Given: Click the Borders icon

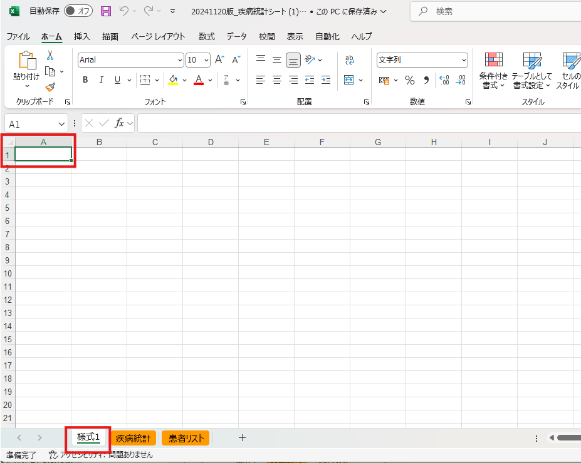Looking at the screenshot, I should click(x=145, y=80).
